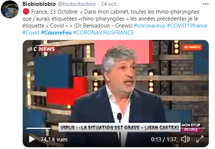Viewport: 215px width, 149px height.
Task: Open the tweet's three-dot more menu
Action: pos(205,4)
